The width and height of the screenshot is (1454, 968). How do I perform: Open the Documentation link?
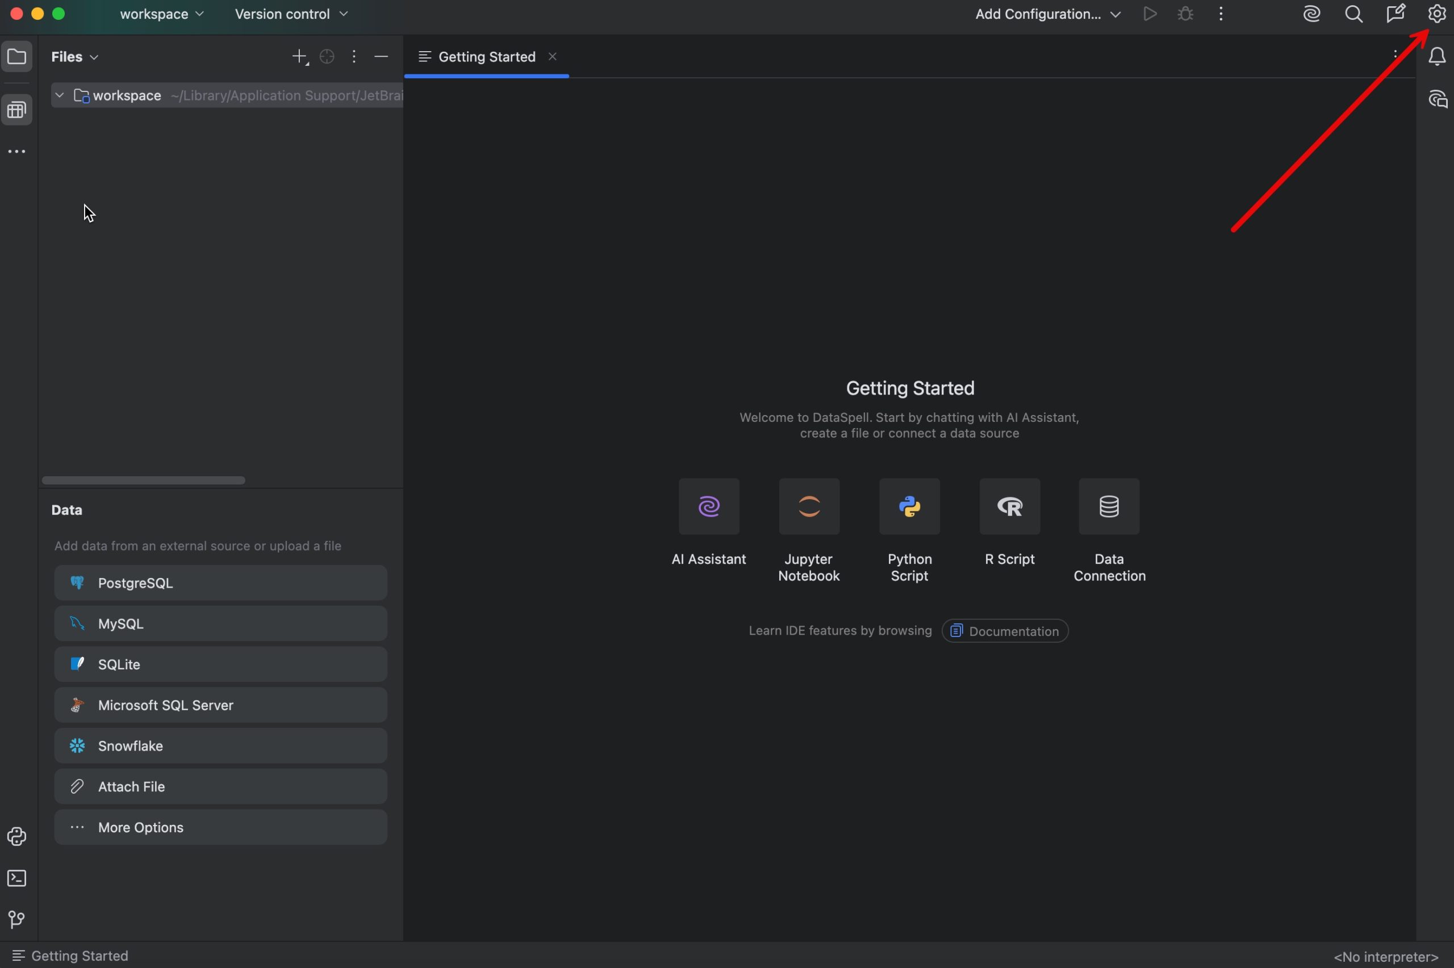click(1005, 631)
